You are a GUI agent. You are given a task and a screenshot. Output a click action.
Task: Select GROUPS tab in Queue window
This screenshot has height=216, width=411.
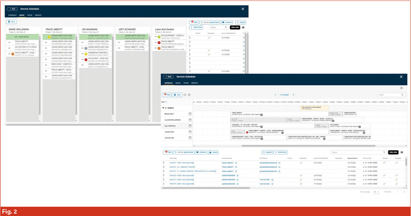(38, 15)
